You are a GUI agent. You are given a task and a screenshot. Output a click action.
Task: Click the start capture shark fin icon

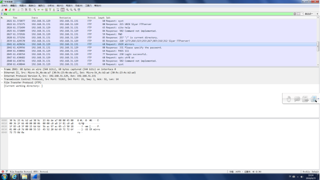point(2,10)
